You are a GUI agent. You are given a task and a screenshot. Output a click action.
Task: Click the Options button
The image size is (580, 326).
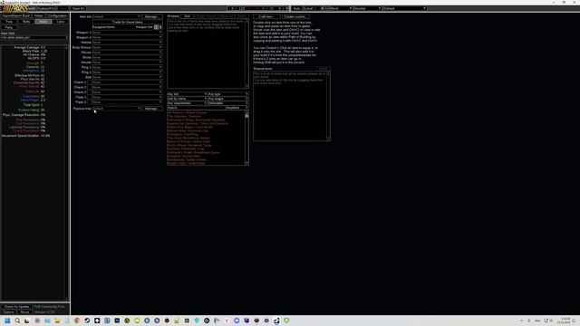point(8,312)
